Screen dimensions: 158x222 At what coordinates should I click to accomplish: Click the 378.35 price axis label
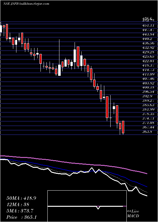coord(148,114)
